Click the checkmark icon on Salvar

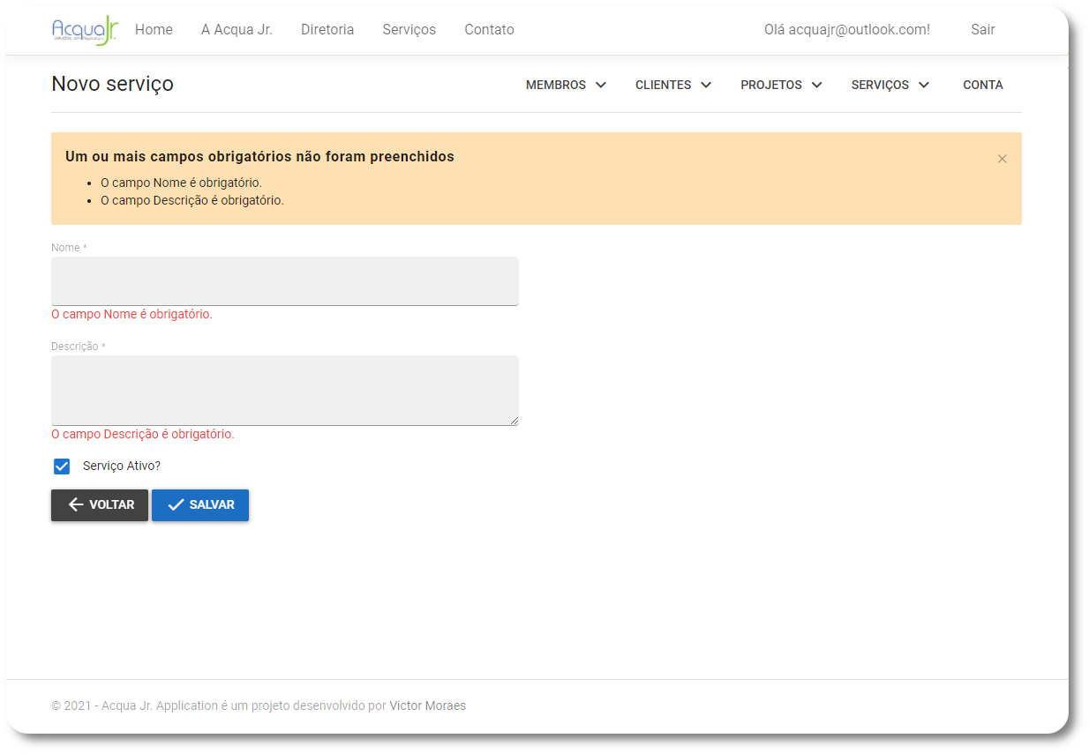[x=176, y=505]
